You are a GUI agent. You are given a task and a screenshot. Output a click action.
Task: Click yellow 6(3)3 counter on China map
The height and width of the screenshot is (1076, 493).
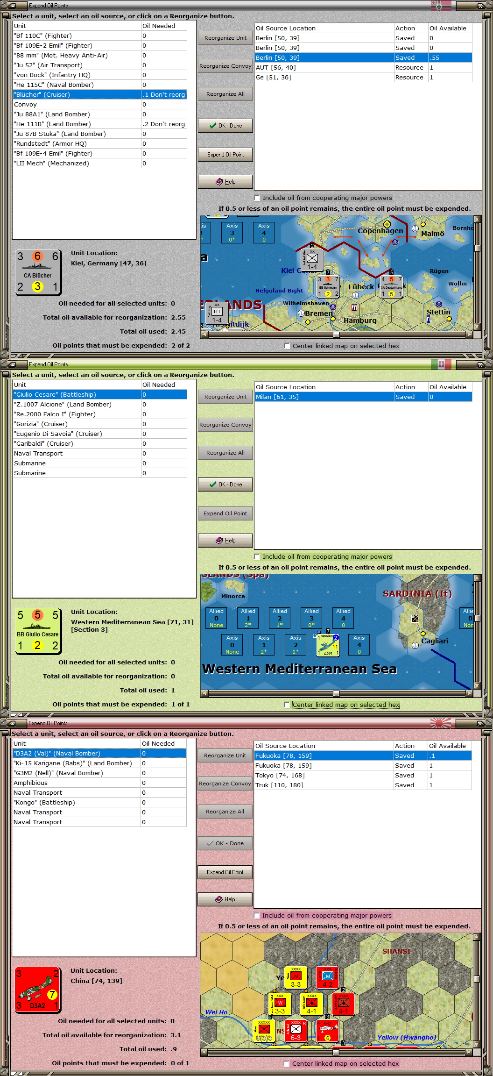pos(264,1031)
